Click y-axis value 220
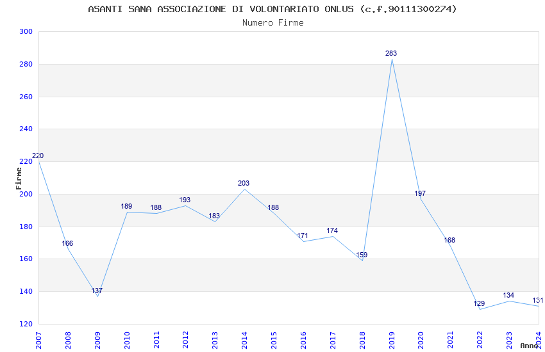The image size is (545, 352). tap(26, 162)
